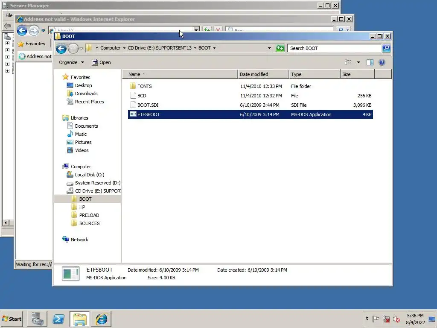Image resolution: width=437 pixels, height=328 pixels.
Task: Open Downloads in the navigation pane
Action: (86, 94)
